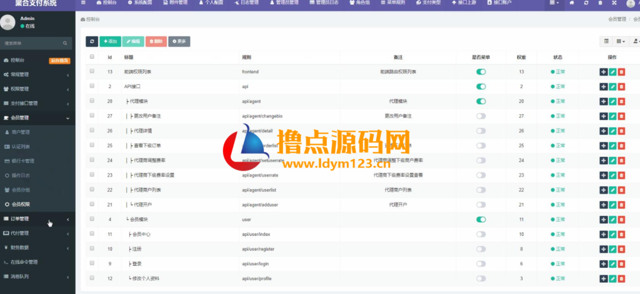
Task: Click delete icon for 修改个人资料 row
Action: tap(621, 278)
